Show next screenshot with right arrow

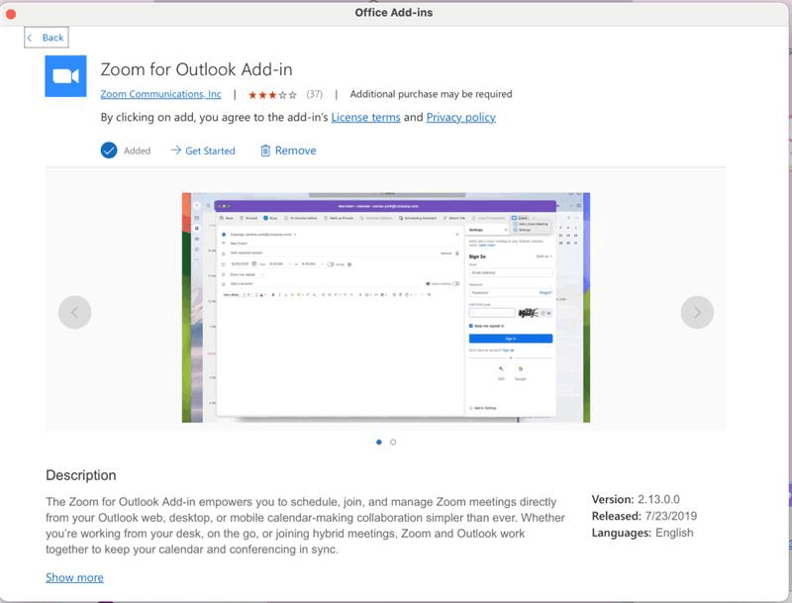pyautogui.click(x=697, y=313)
